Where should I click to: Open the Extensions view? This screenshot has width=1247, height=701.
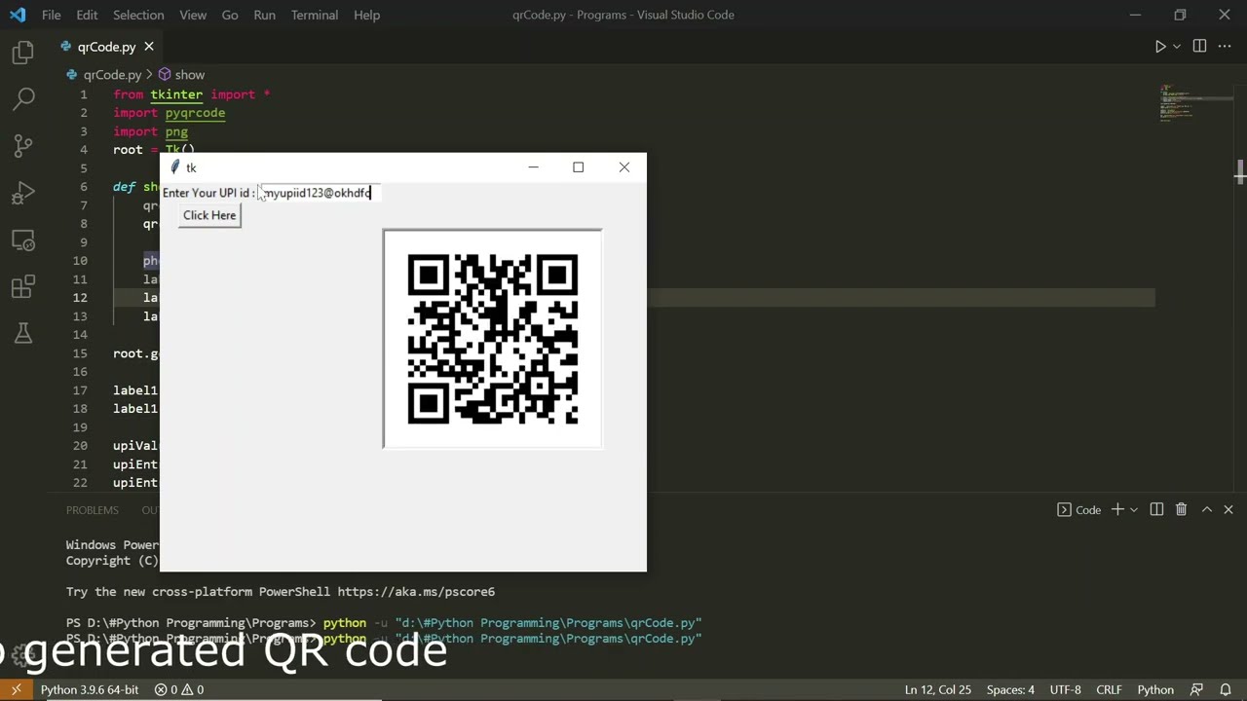point(23,286)
